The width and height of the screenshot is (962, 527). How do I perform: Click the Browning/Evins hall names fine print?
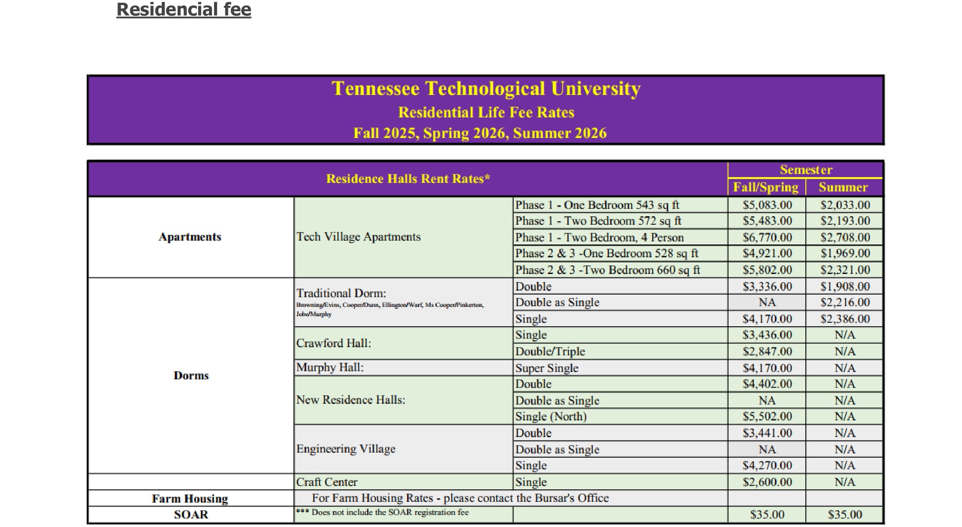390,309
